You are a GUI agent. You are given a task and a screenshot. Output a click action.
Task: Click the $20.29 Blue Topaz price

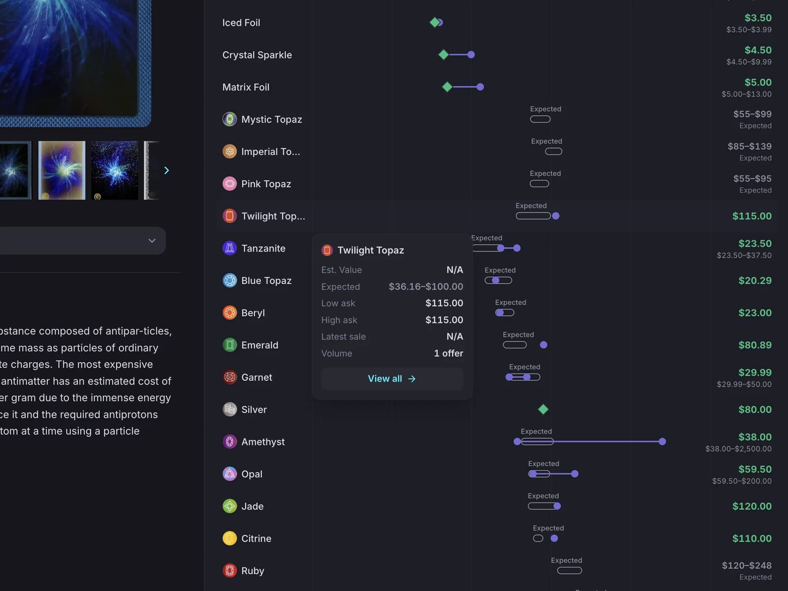coord(755,280)
